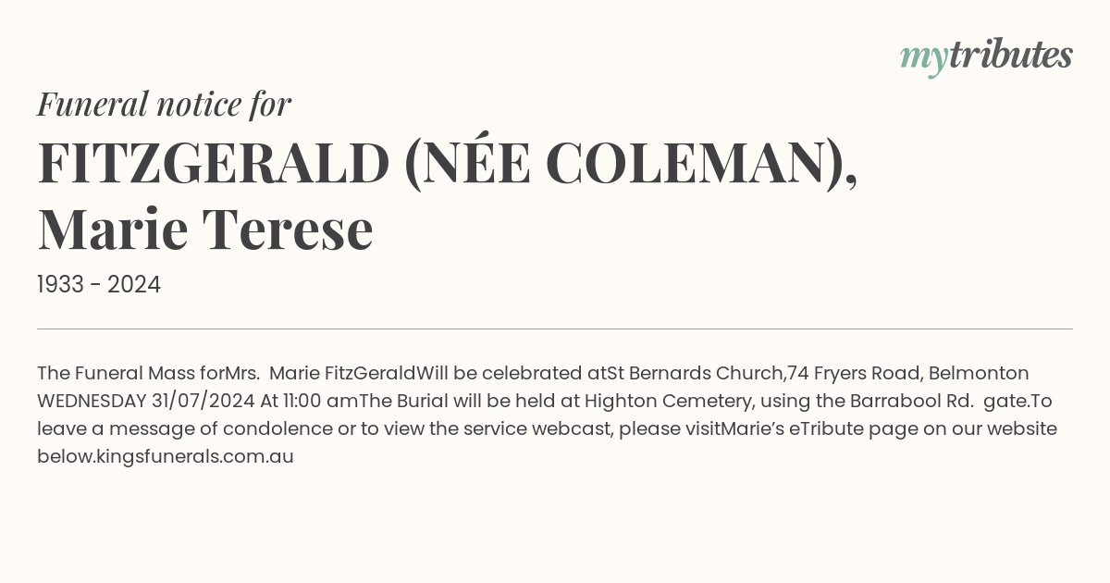Select "Highton Cemetery" in the text
The height and width of the screenshot is (583, 1110).
click(662, 401)
